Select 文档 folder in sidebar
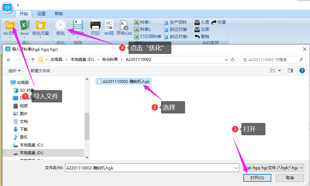The height and width of the screenshot is (186, 310). tap(20, 122)
